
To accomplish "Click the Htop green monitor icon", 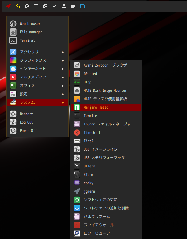I will coord(77,82).
